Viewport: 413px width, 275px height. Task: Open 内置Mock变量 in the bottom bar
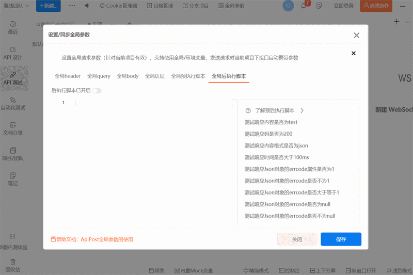[194, 270]
